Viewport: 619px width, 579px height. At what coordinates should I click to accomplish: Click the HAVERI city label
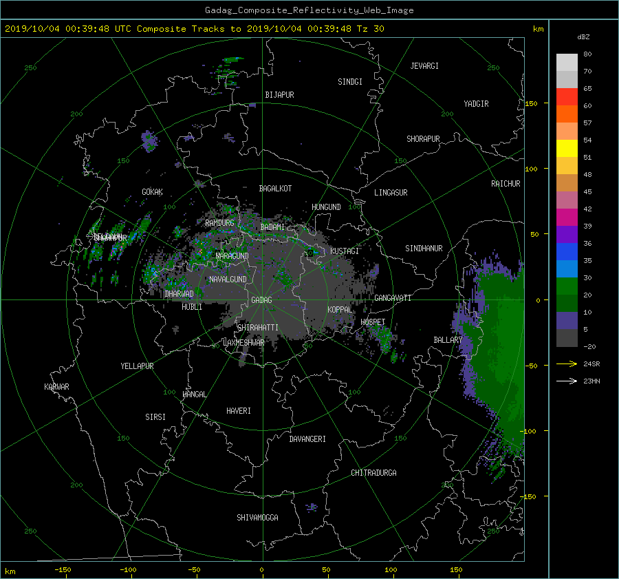239,411
